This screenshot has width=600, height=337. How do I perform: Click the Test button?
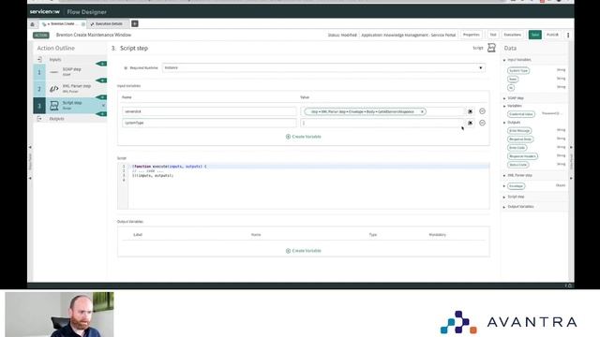[493, 35]
